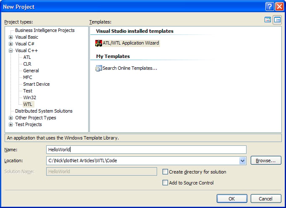This screenshot has height=208, width=286.
Task: Click the dialog Help question mark button
Action: [270, 7]
